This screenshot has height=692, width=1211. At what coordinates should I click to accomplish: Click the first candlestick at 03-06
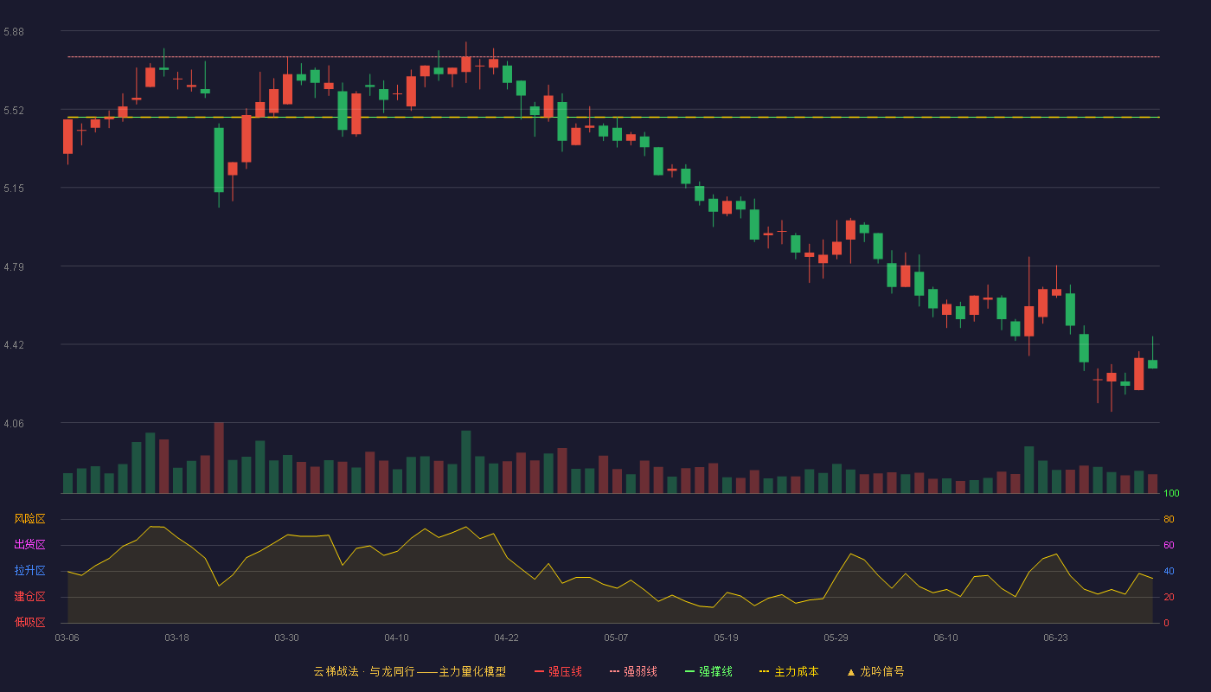(x=67, y=137)
